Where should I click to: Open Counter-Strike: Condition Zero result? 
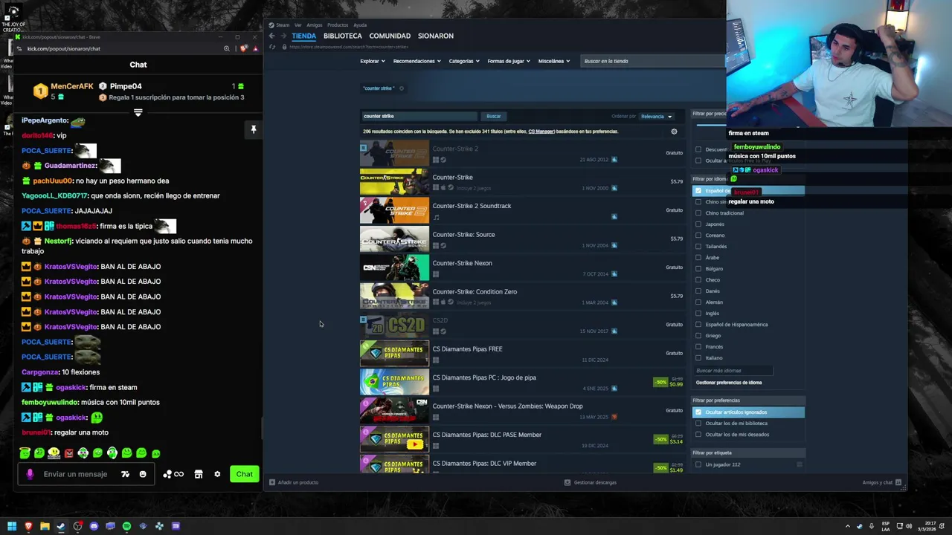click(x=521, y=296)
